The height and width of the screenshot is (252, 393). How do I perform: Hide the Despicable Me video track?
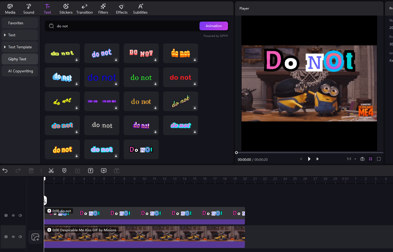pyautogui.click(x=13, y=237)
